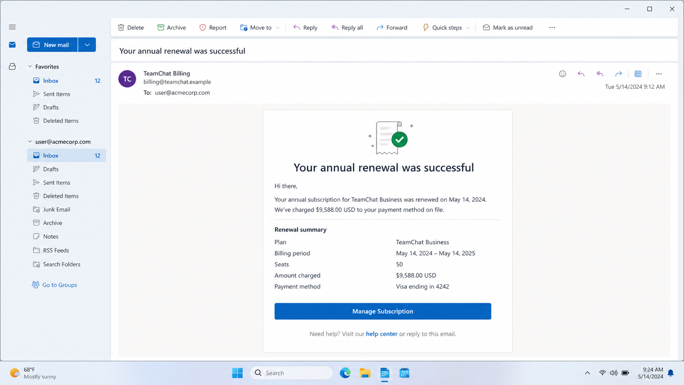This screenshot has width=684, height=385.
Task: Show hidden system tray icons
Action: tap(587, 373)
